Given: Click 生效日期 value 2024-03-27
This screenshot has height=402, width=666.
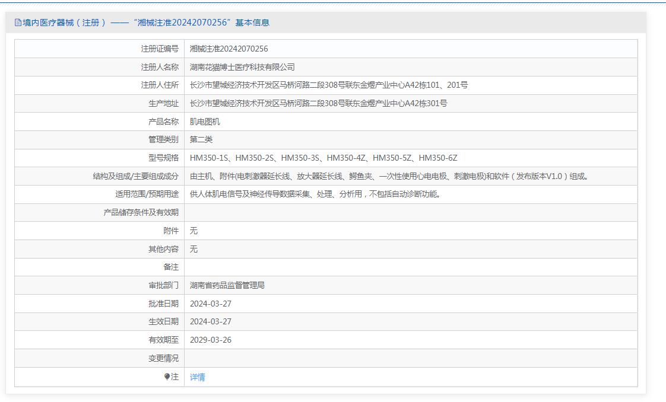Looking at the screenshot, I should tap(210, 321).
